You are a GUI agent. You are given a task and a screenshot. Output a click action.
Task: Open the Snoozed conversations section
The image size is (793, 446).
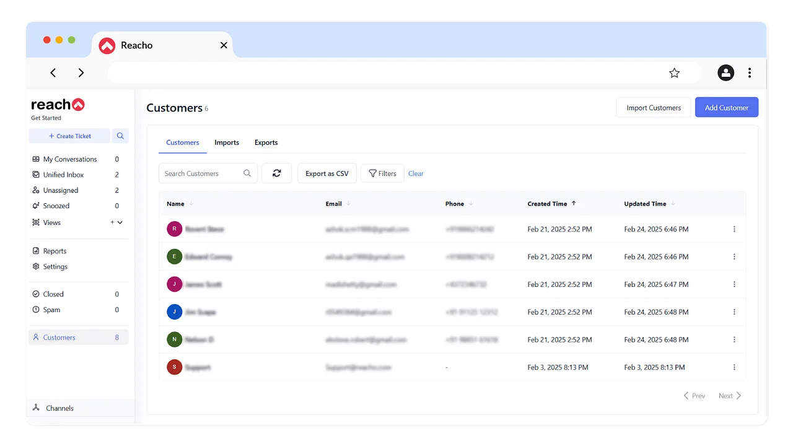(56, 206)
